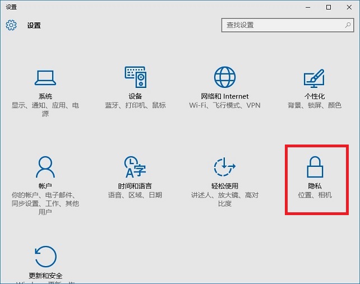This screenshot has width=360, height=284.
Task: Click the 位置、相机 description
Action: click(x=315, y=195)
